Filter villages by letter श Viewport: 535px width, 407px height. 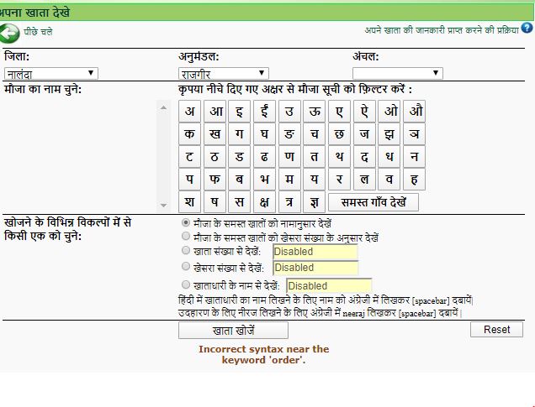pos(190,202)
